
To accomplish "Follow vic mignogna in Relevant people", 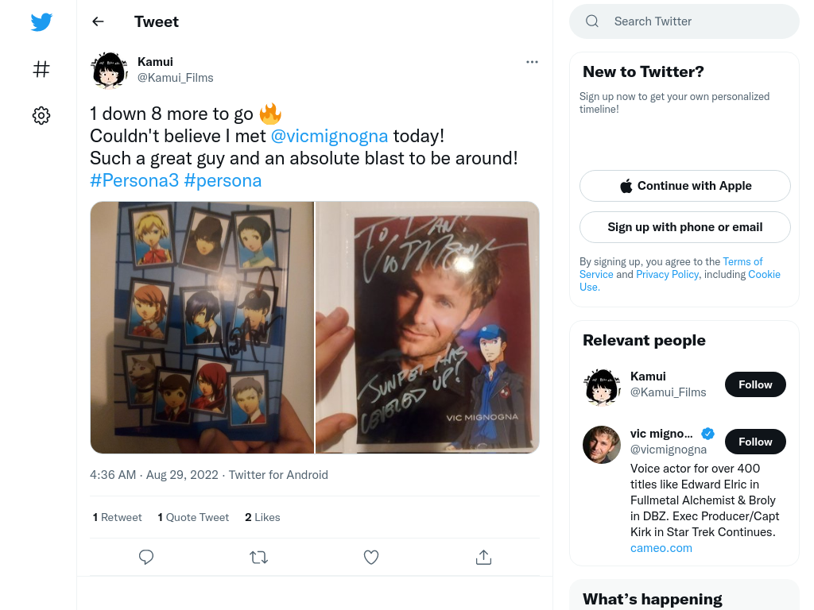I will tap(755, 442).
